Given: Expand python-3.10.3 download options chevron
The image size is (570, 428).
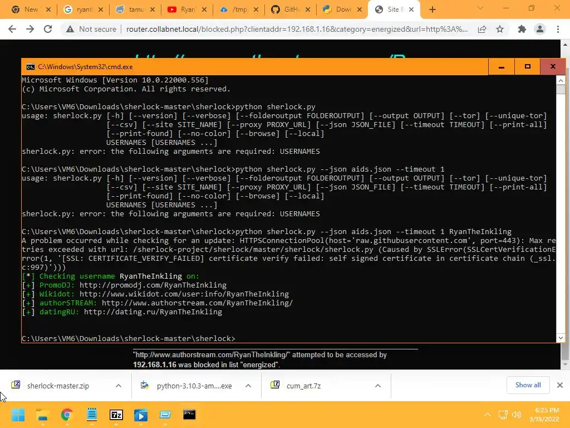Looking at the screenshot, I should [x=248, y=386].
